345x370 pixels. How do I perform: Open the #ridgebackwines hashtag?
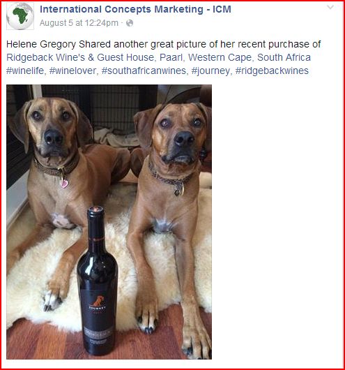click(x=272, y=71)
